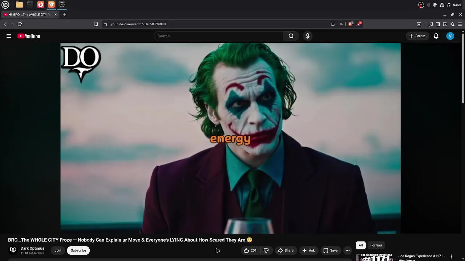The width and height of the screenshot is (465, 261).
Task: View site settings in address bar
Action: (105, 24)
